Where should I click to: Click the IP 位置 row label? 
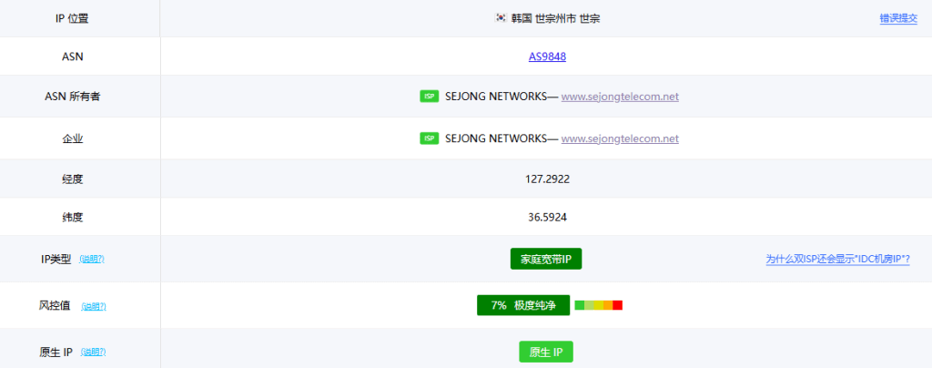[x=78, y=18]
